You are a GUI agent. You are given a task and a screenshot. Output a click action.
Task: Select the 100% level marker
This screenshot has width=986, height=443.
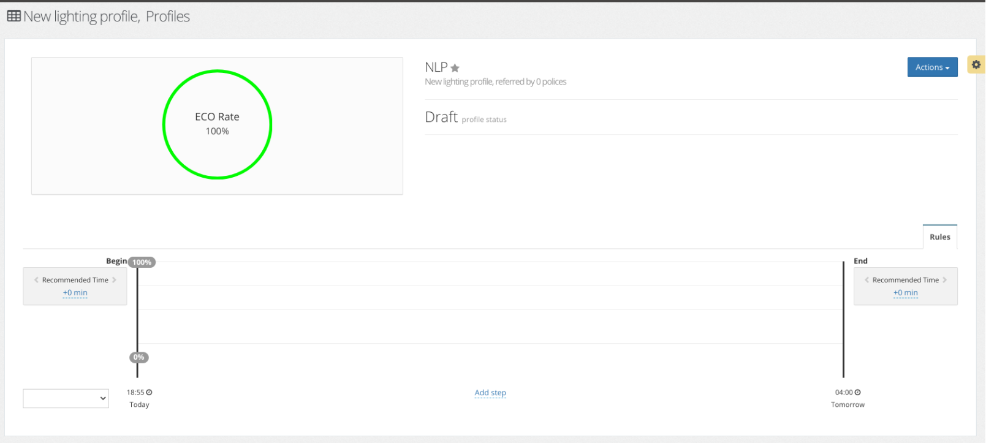click(x=142, y=262)
